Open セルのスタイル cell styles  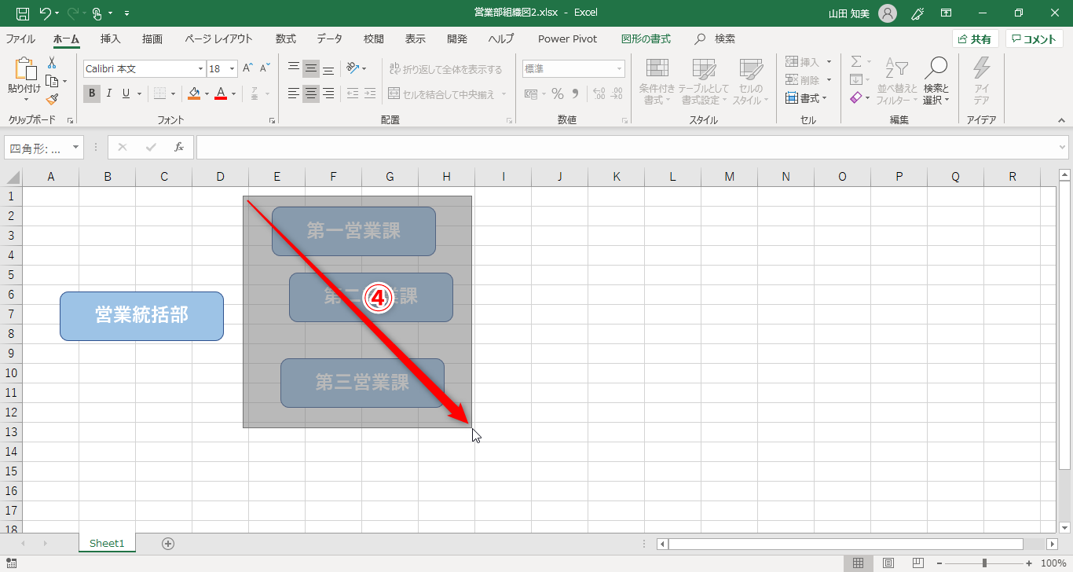(x=751, y=82)
